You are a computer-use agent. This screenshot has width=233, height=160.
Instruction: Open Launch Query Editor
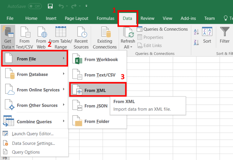(32, 134)
